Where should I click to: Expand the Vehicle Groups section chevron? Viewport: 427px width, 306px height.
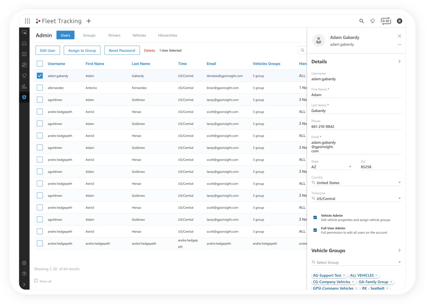[400, 250]
